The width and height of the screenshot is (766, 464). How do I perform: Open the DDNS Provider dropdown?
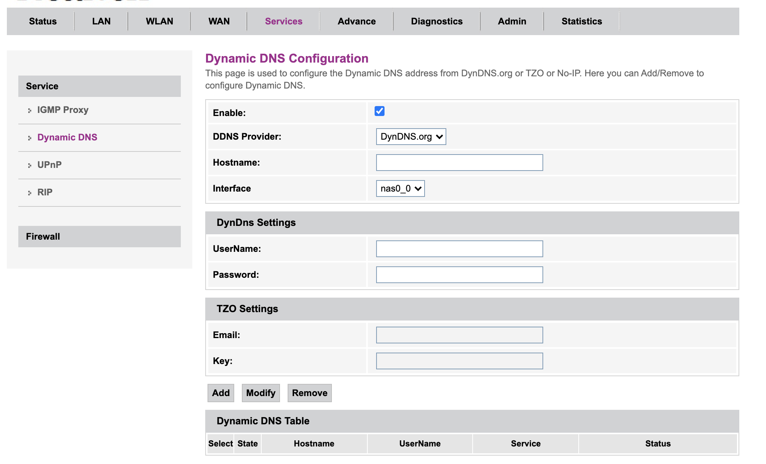(x=410, y=137)
